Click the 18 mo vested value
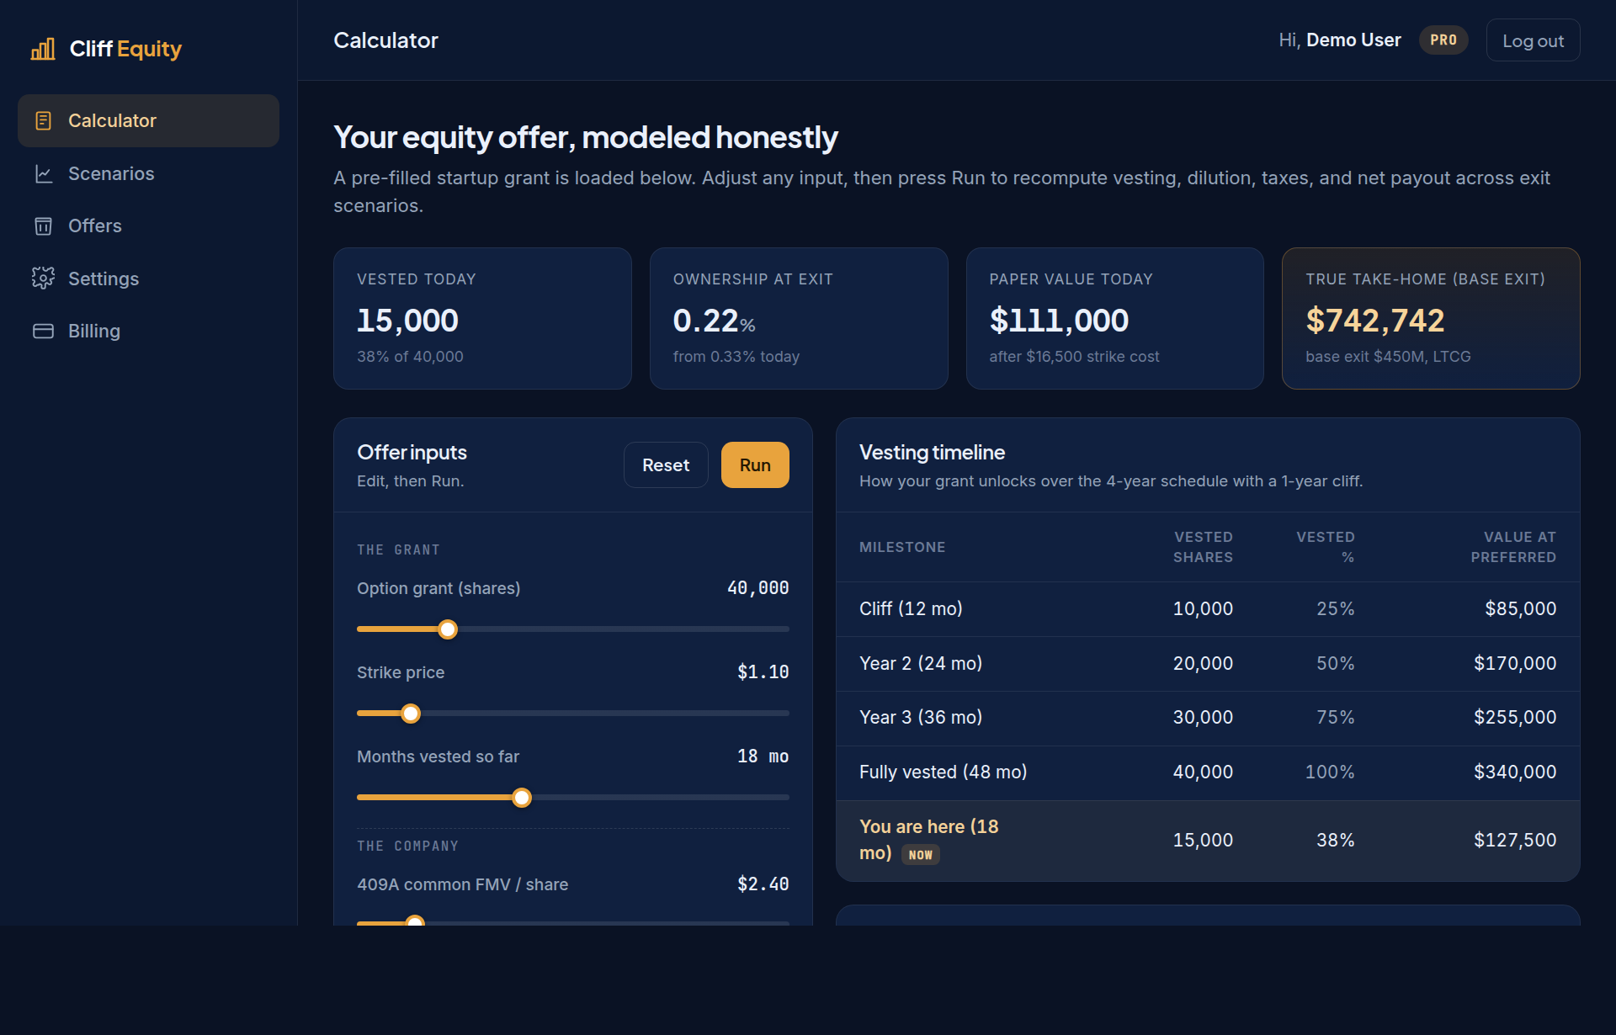This screenshot has height=1035, width=1616. tap(763, 757)
